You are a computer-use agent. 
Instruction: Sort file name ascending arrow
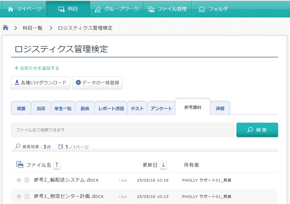point(57,165)
